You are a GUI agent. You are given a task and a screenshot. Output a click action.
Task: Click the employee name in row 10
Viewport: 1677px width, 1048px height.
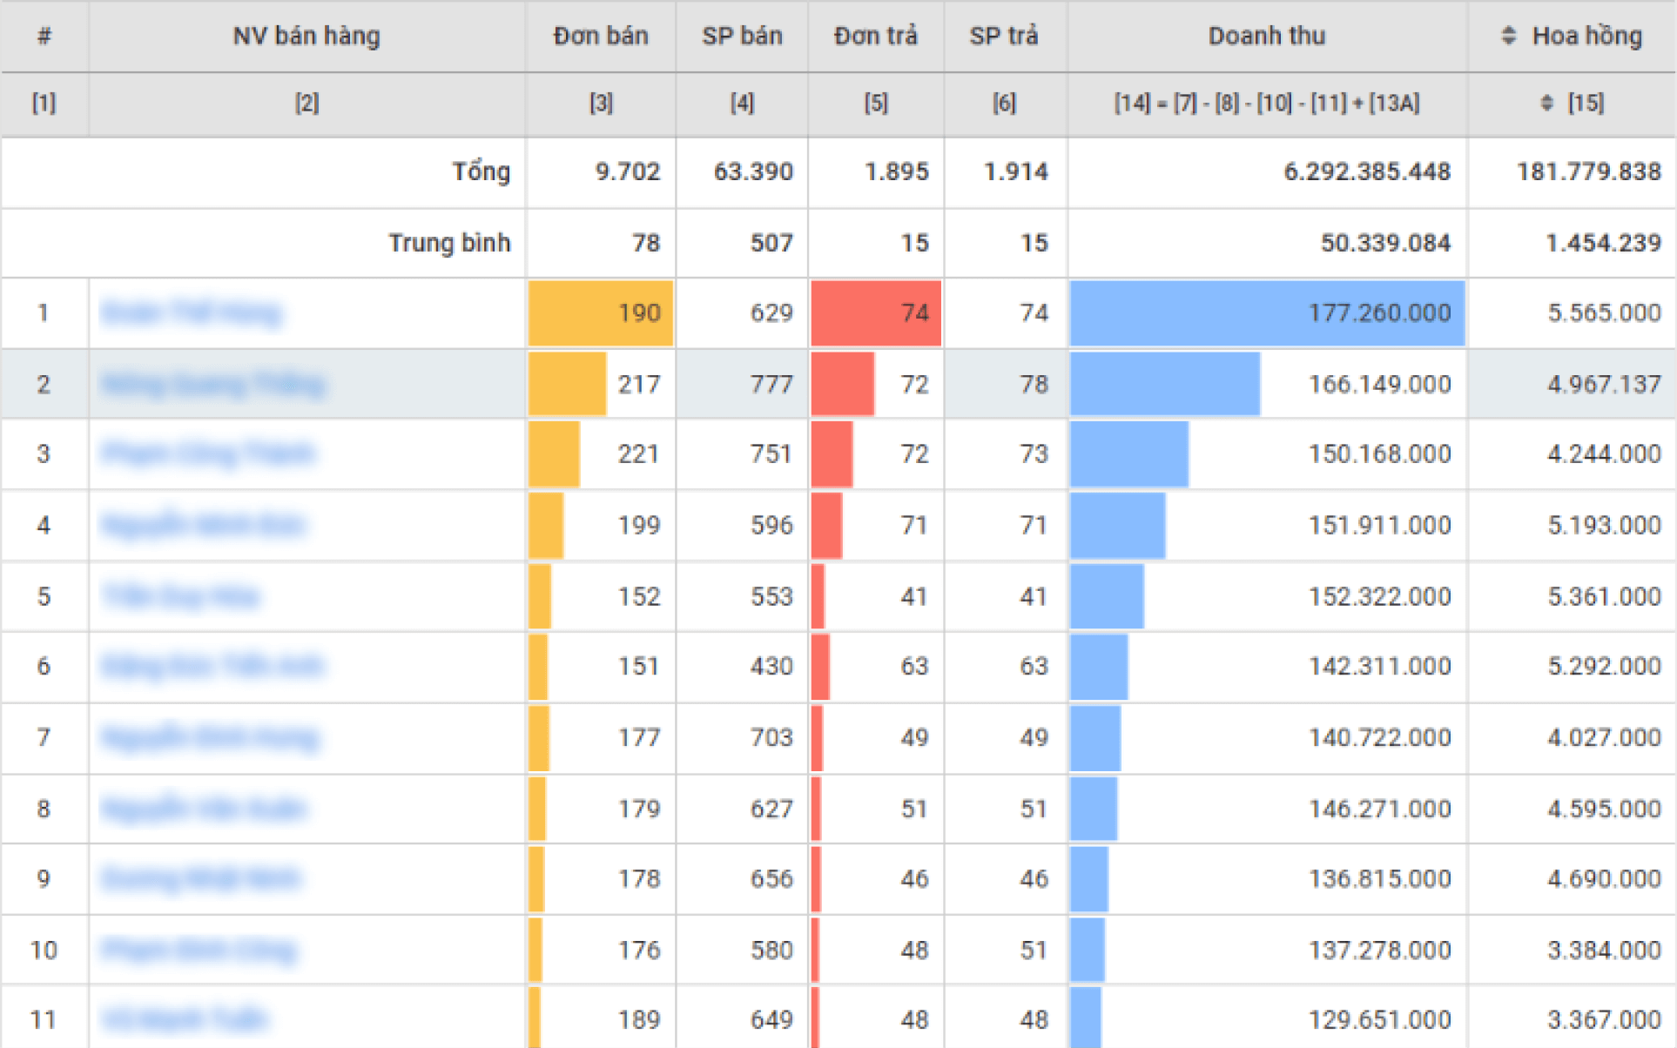[199, 950]
